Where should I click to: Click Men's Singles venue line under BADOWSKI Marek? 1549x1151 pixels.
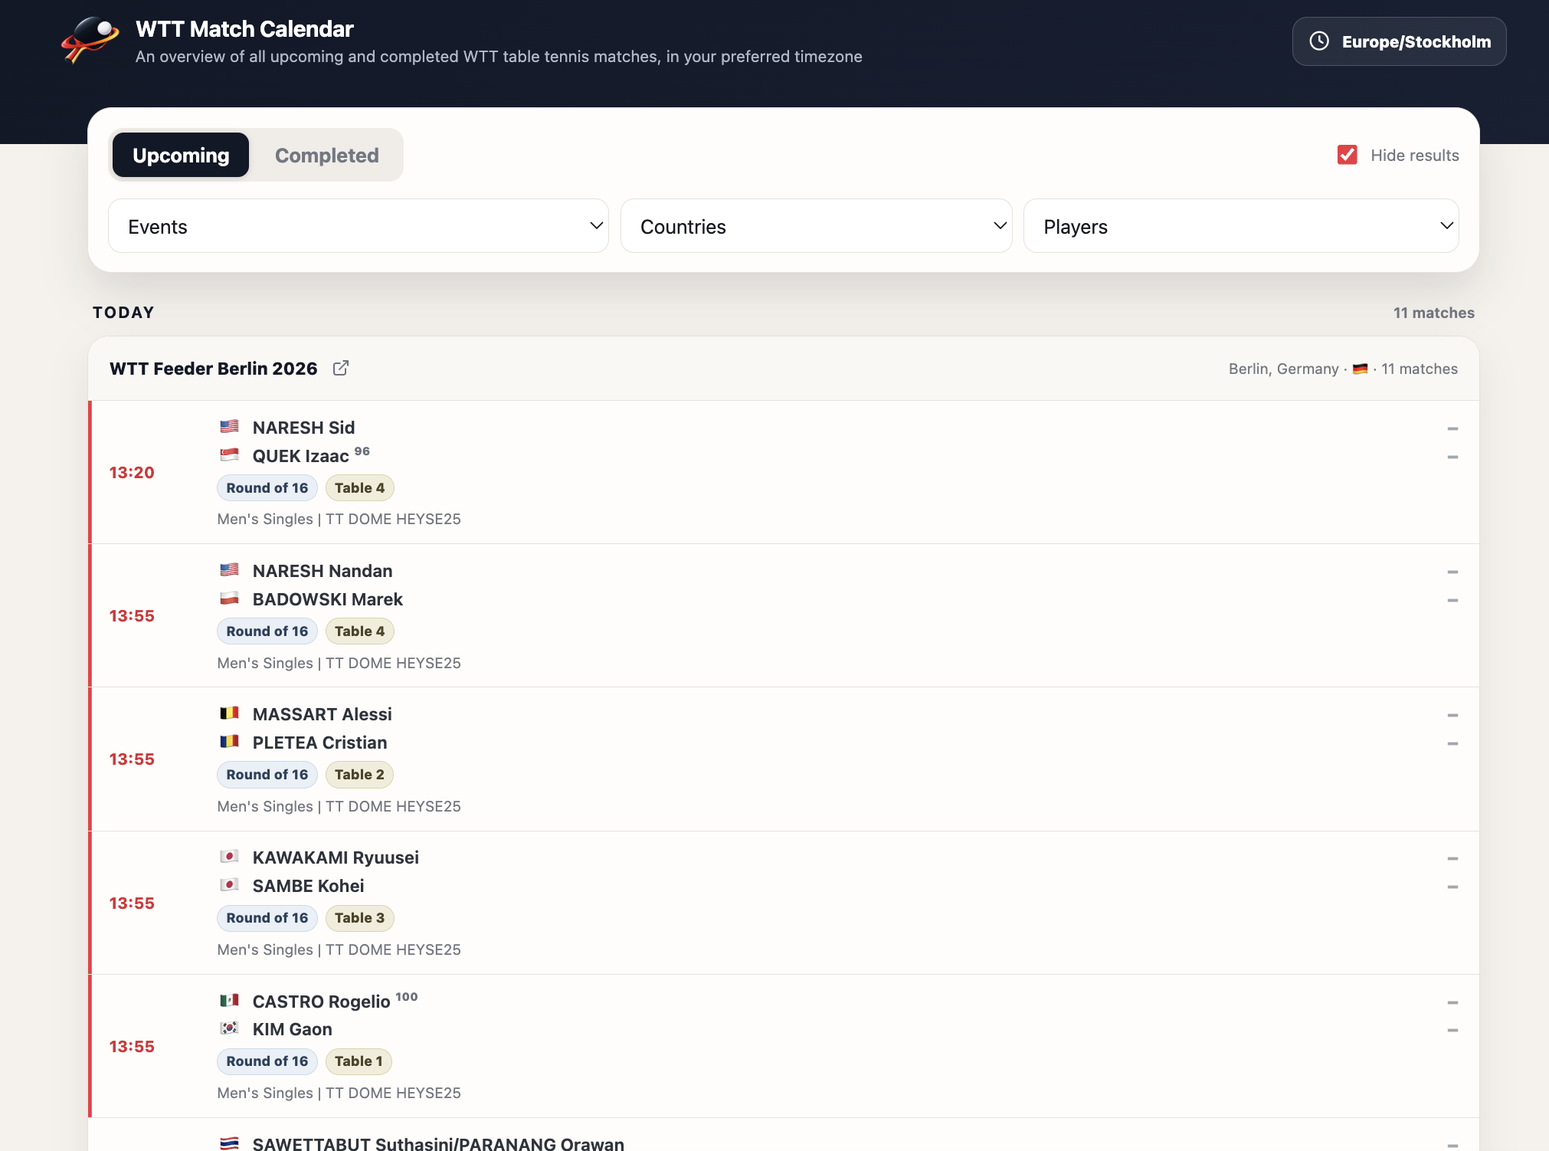click(x=339, y=664)
